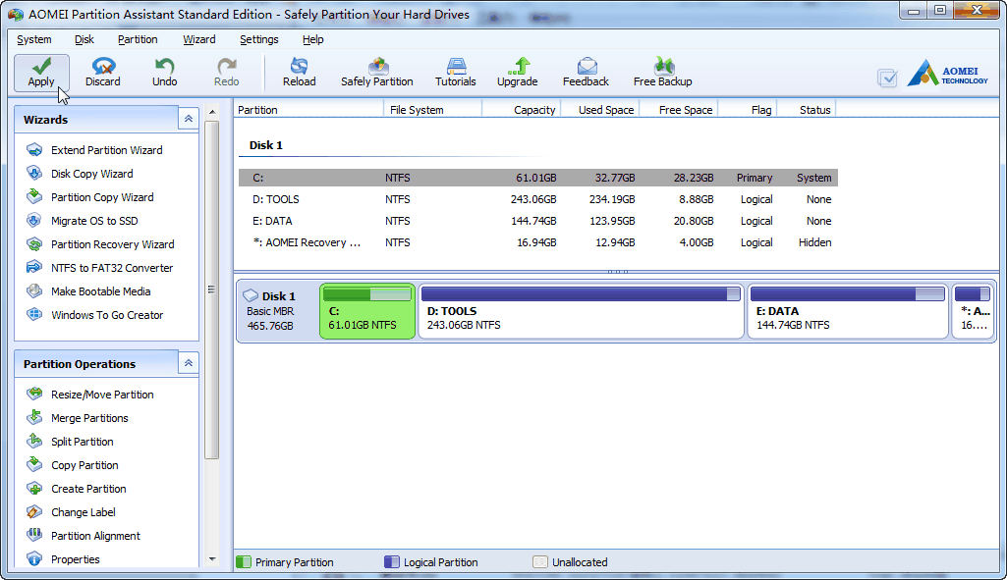Select the C: partition row
The height and width of the screenshot is (580, 1007).
tap(538, 178)
